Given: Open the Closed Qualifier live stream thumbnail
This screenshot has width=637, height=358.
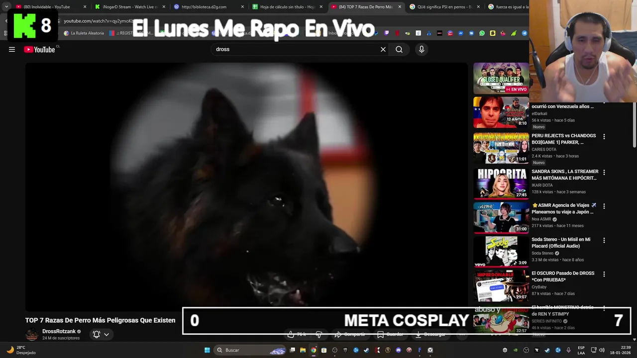Looking at the screenshot, I should [x=501, y=78].
